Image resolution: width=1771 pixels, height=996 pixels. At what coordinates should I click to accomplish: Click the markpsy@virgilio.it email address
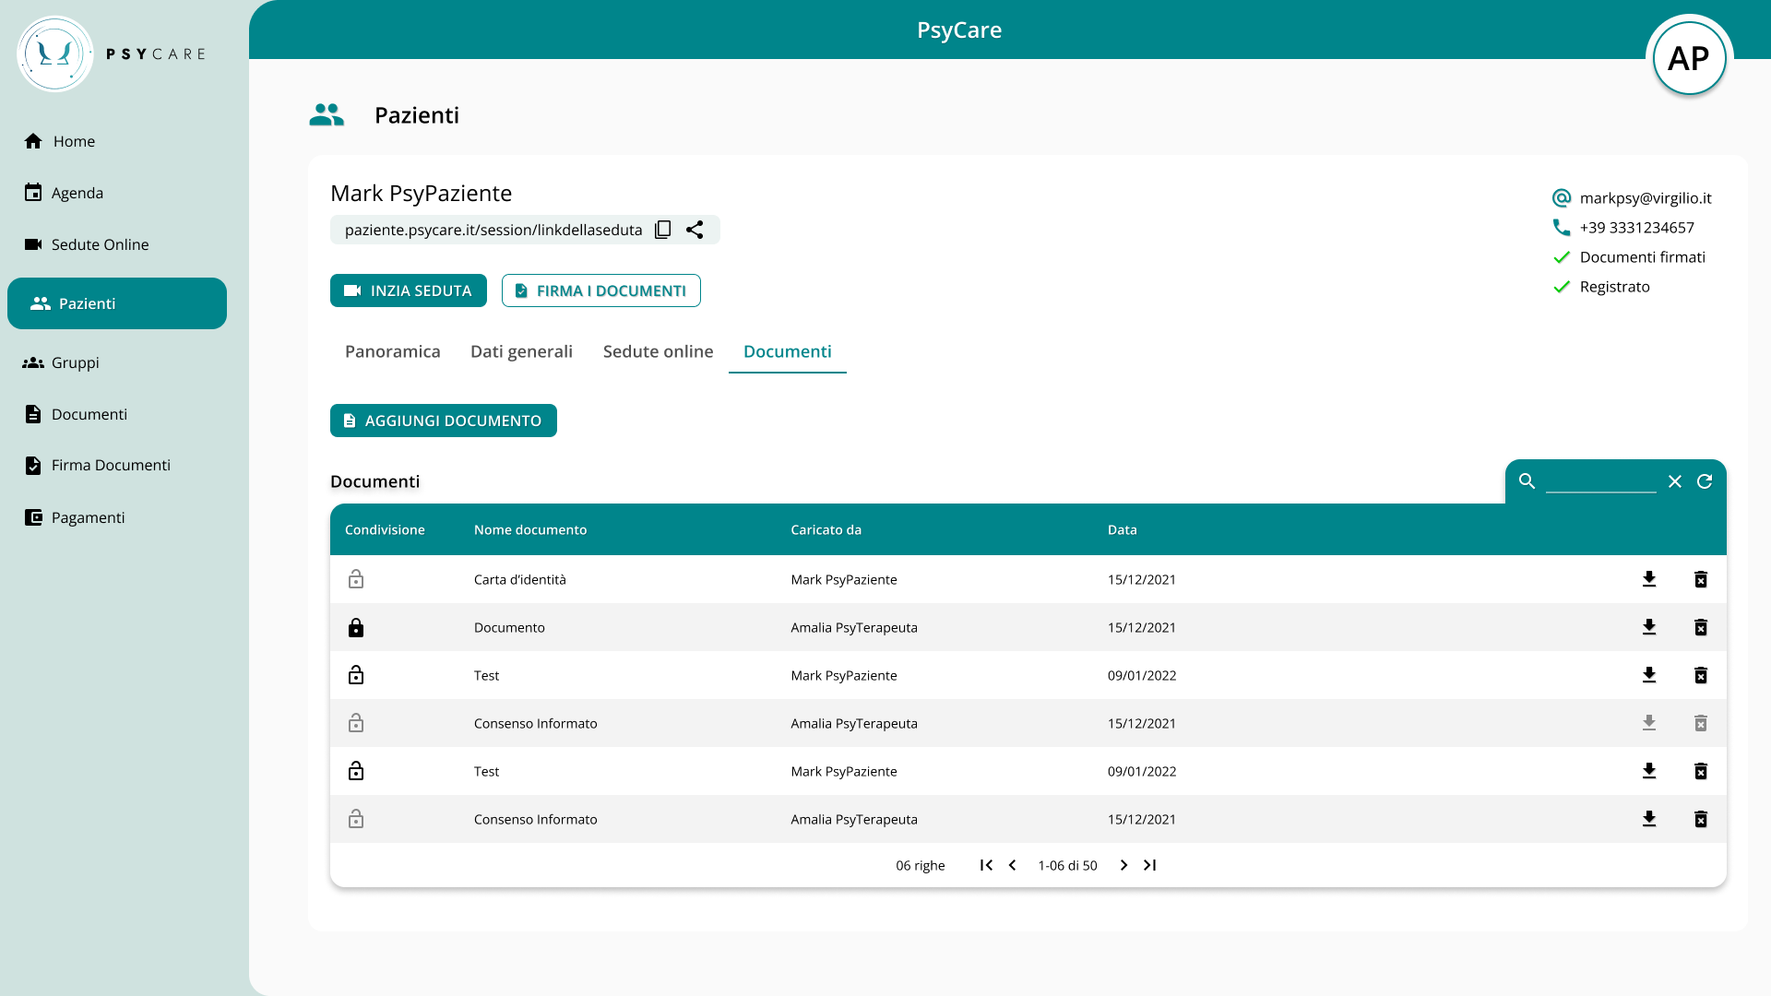pyautogui.click(x=1646, y=198)
